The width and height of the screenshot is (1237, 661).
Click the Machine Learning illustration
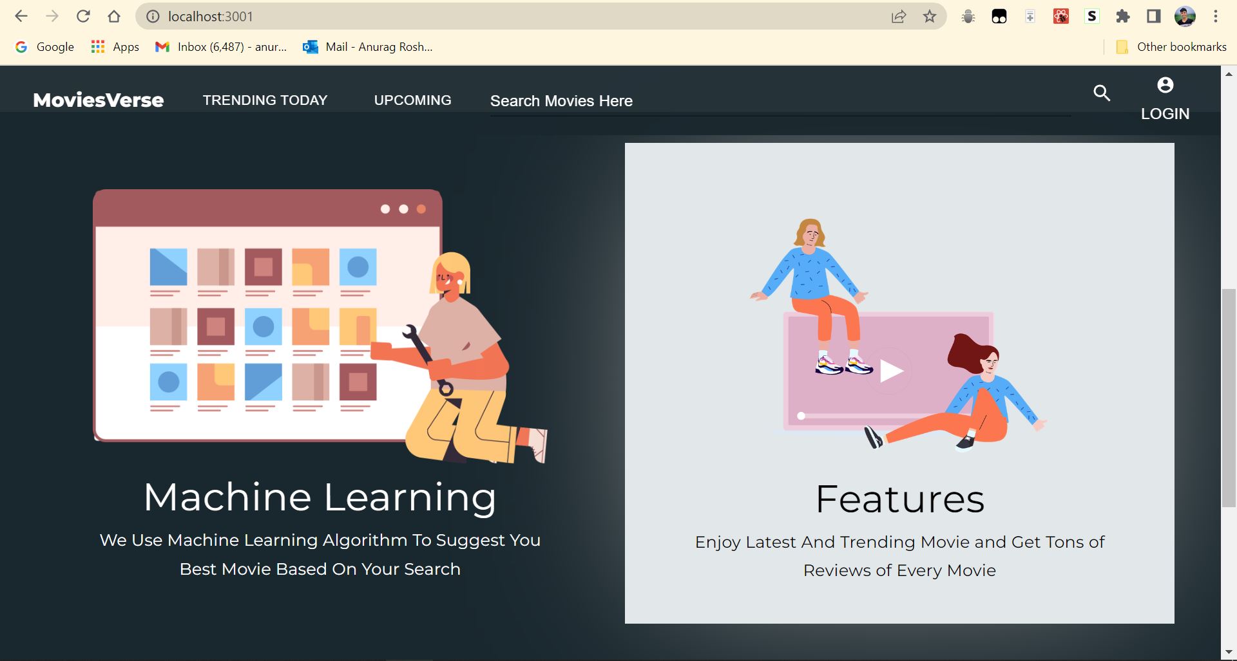[320, 326]
